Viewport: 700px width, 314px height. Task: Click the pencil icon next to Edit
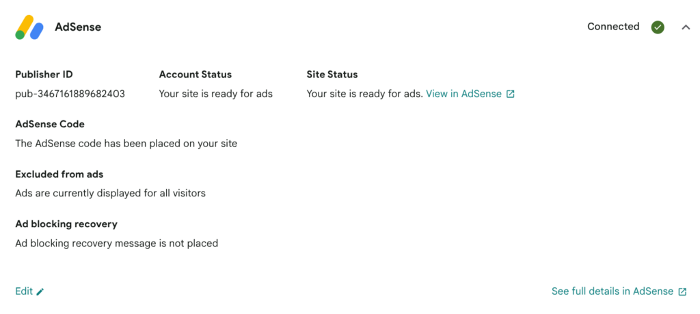tap(40, 291)
